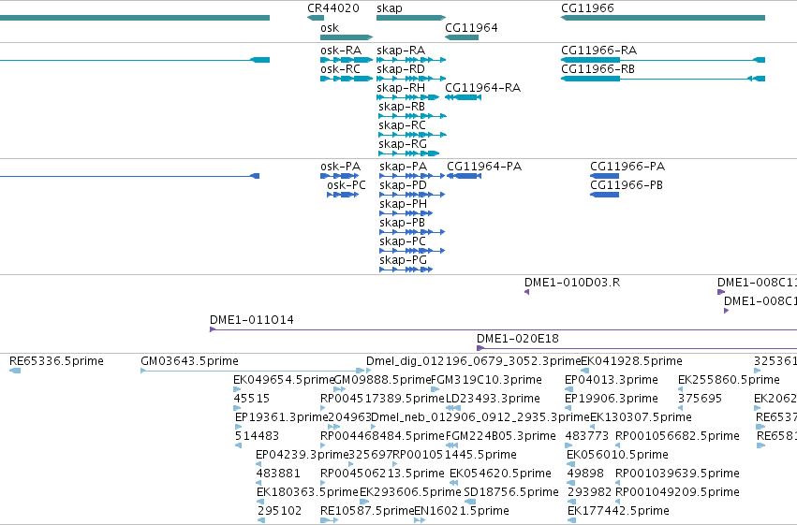This screenshot has height=525, width=797.
Task: Select the CG11966-RA transcript
Action: pos(663,60)
